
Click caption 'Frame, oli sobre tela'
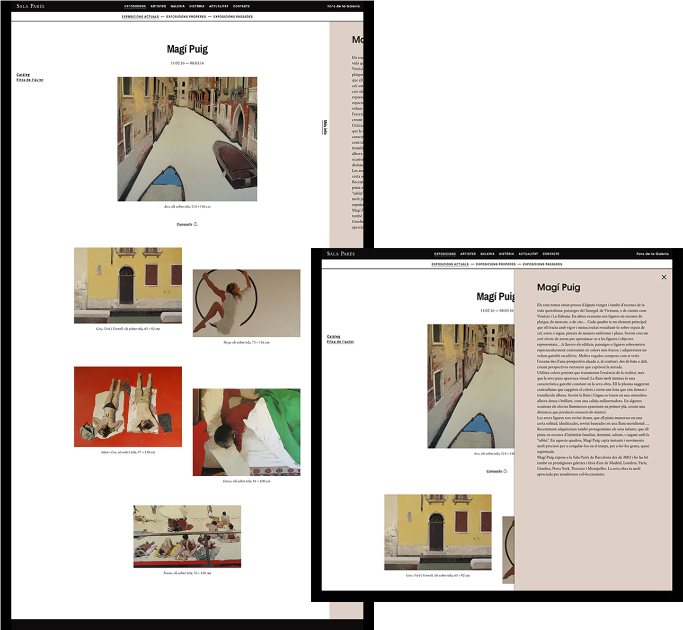187,573
